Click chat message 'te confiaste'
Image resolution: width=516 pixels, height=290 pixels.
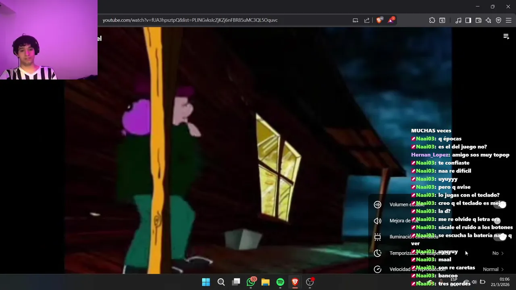coord(454,163)
